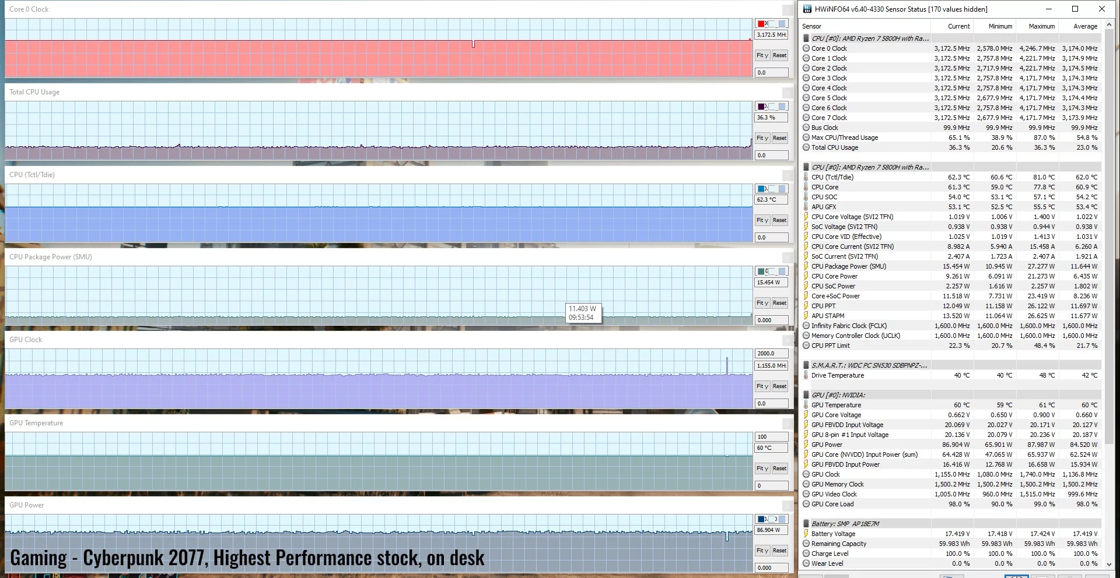The width and height of the screenshot is (1120, 578).
Task: Click the voltage icon beside CPU Core Voltage (SVI2 TFN)
Action: [807, 216]
